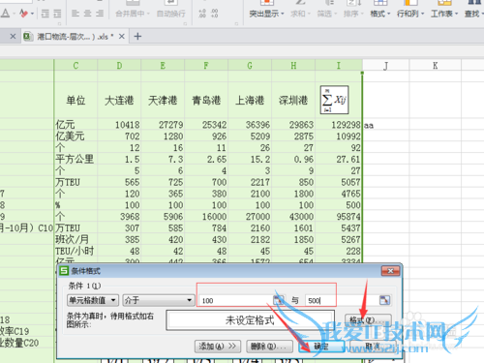Image resolution: width=484 pixels, height=363 pixels.
Task: Confirm with the 确定 button
Action: click(x=321, y=347)
